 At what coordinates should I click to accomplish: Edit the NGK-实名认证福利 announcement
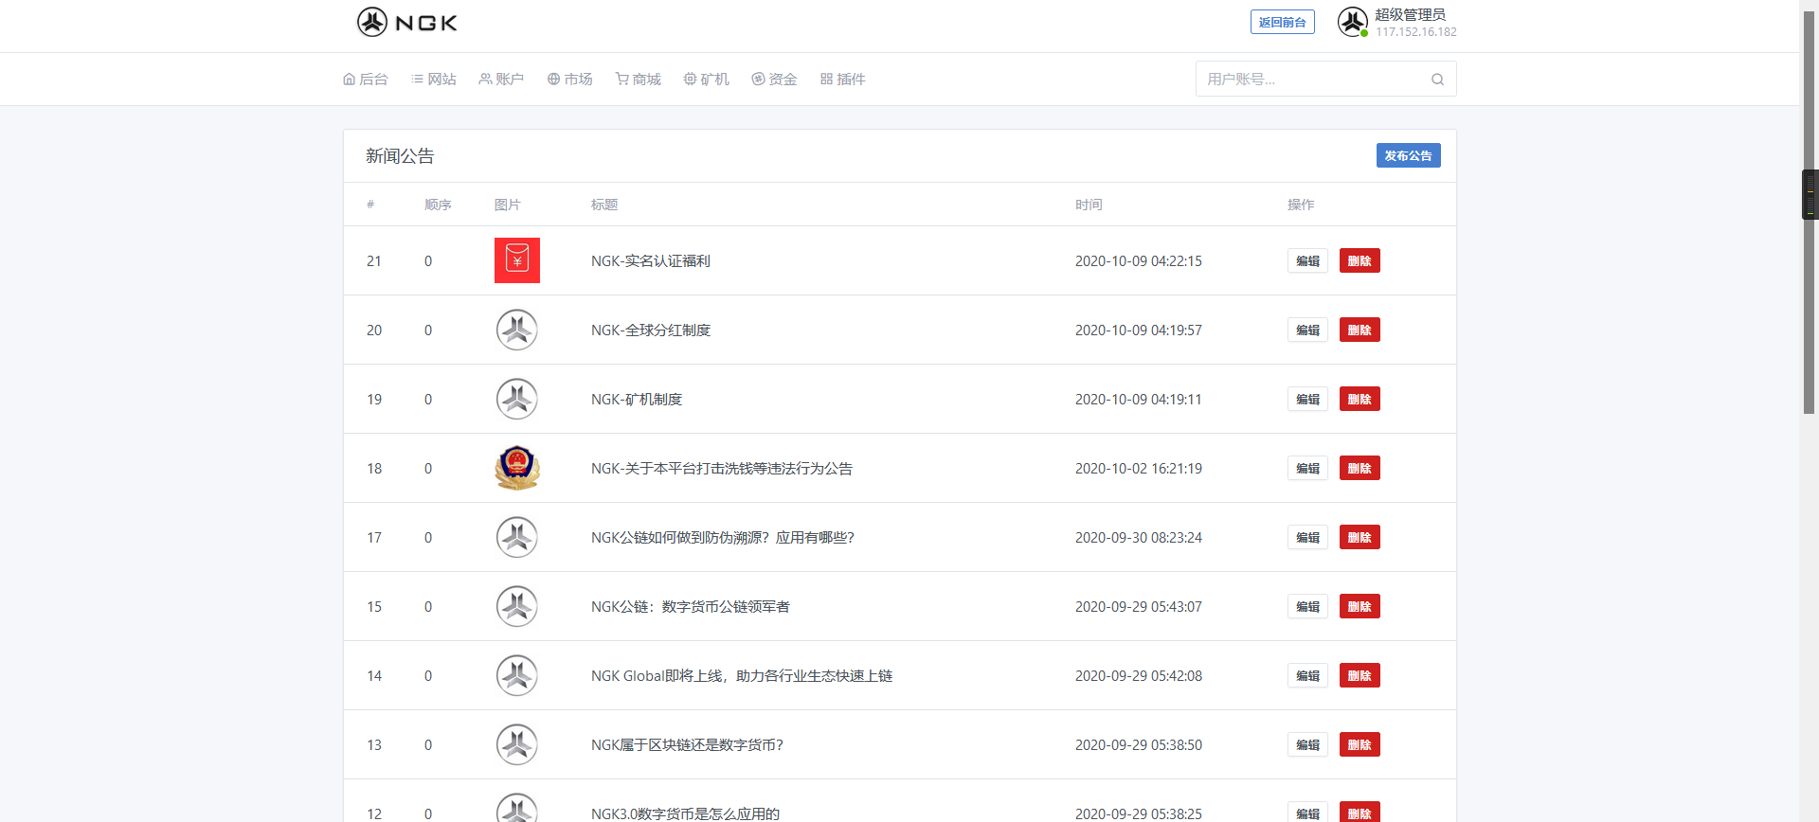pyautogui.click(x=1307, y=260)
